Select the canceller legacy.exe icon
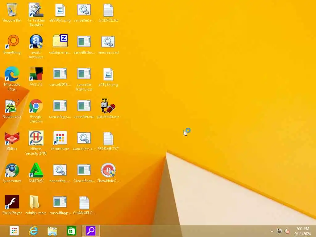The height and width of the screenshot is (237, 316). [84, 73]
